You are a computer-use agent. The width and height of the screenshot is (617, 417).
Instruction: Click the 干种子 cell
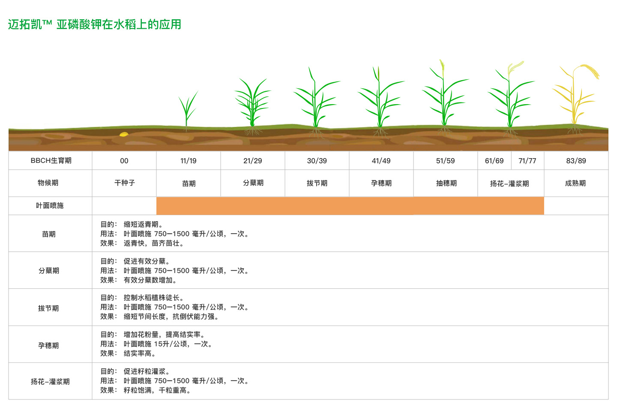click(x=124, y=183)
